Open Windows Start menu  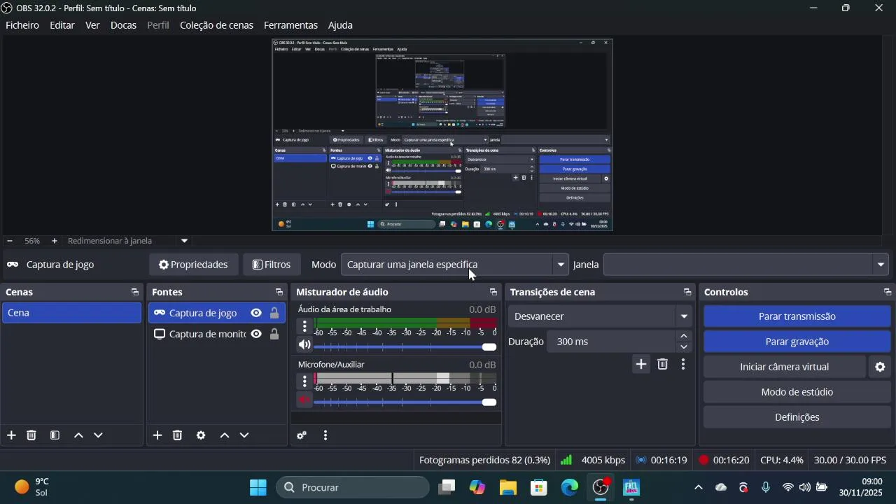258,487
